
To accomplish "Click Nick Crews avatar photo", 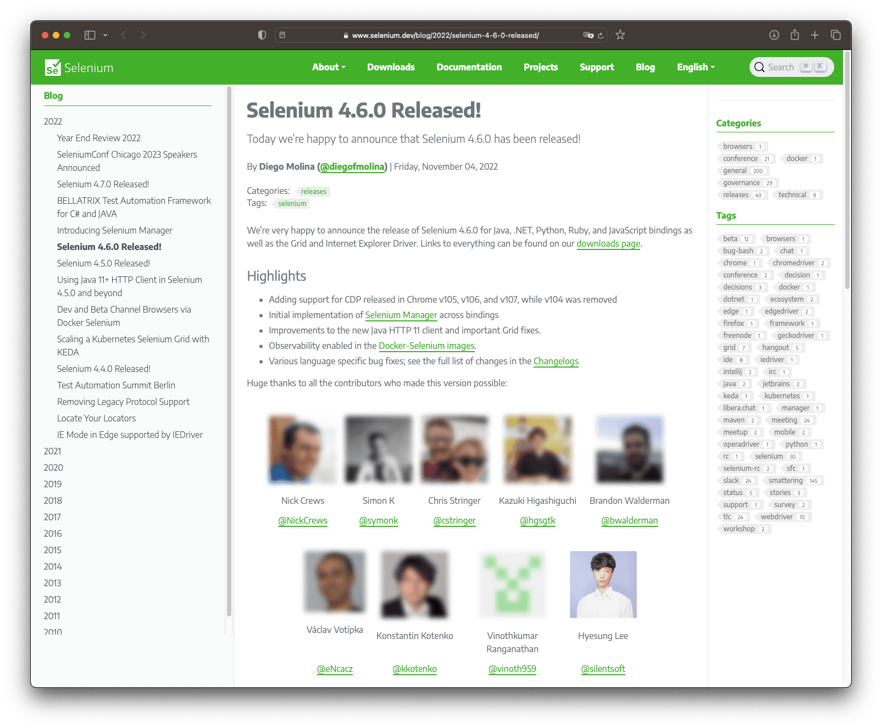I will [302, 449].
